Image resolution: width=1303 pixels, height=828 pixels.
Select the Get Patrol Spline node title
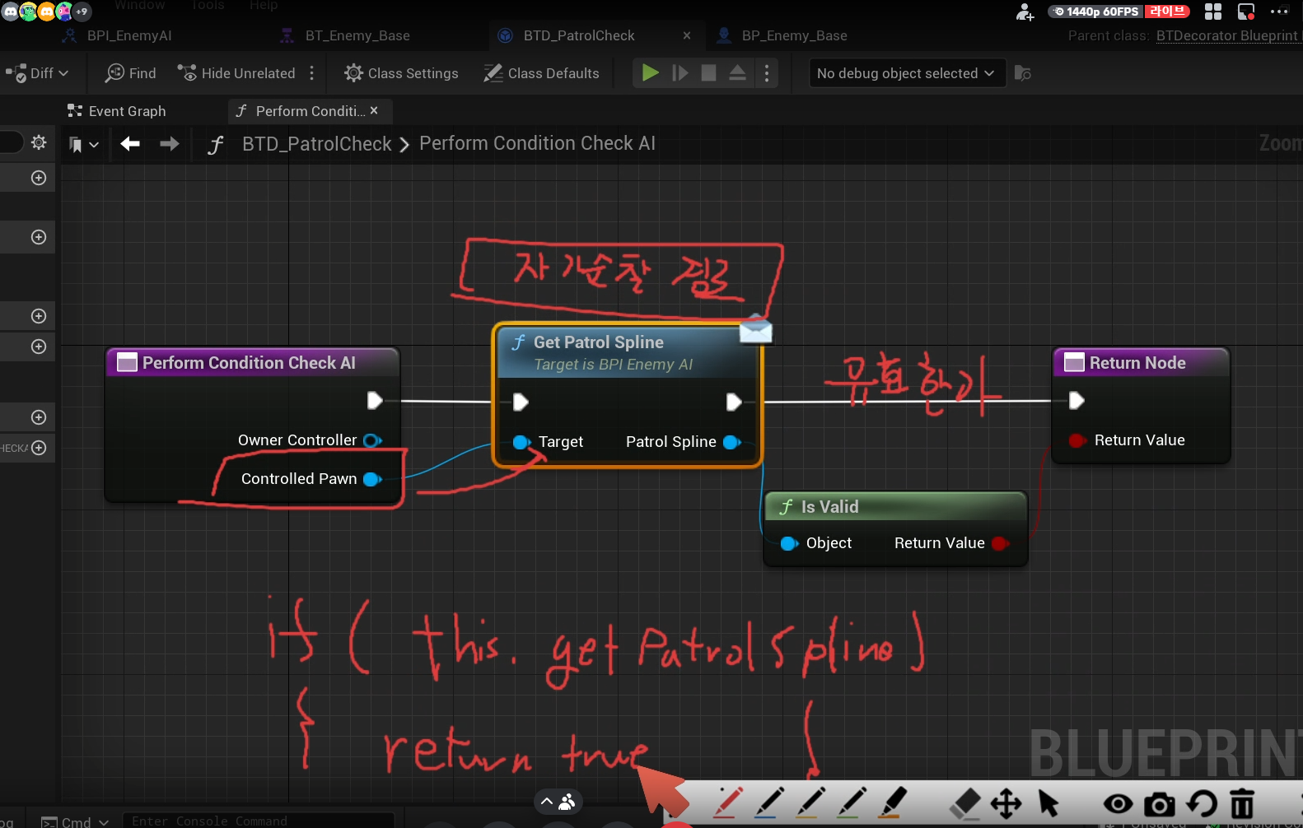click(x=599, y=342)
